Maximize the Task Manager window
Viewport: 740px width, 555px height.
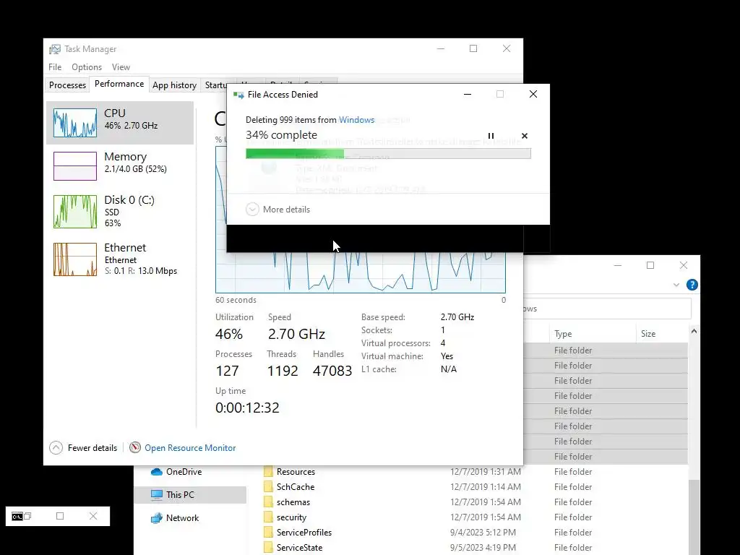coord(473,48)
